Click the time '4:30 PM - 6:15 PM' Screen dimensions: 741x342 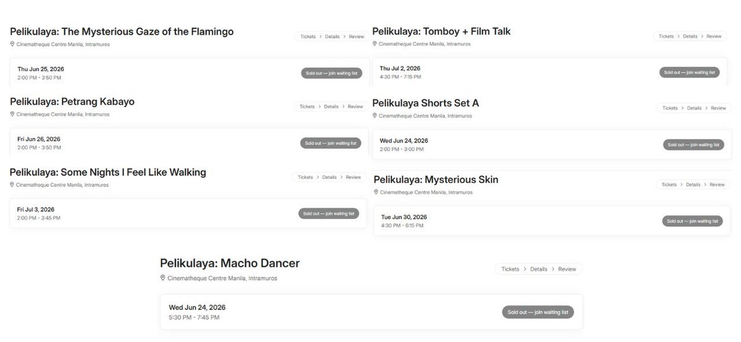click(402, 225)
